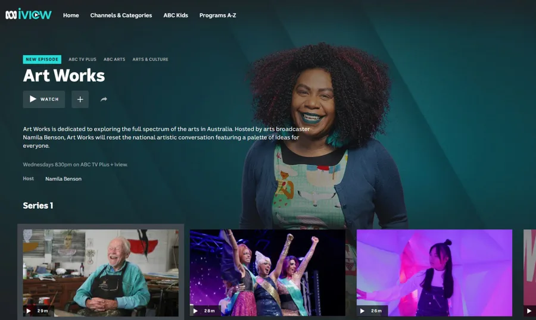Click the ABC iview logo
The height and width of the screenshot is (320, 536).
pyautogui.click(x=29, y=14)
